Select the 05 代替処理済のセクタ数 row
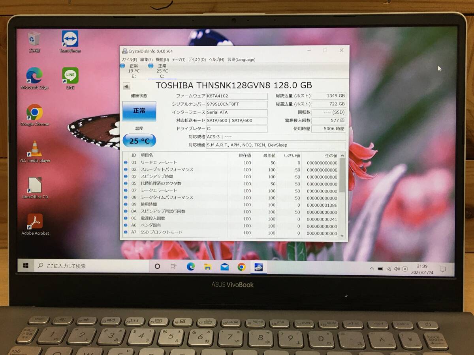This screenshot has width=474, height=355. click(x=231, y=183)
